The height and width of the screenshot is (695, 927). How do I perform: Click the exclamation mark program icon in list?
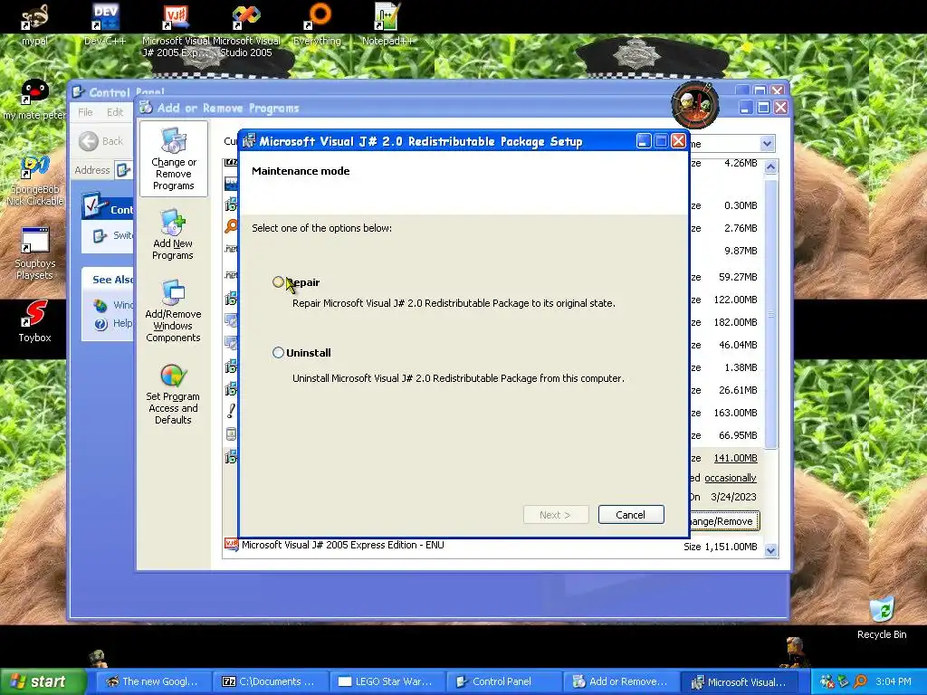coord(231,411)
